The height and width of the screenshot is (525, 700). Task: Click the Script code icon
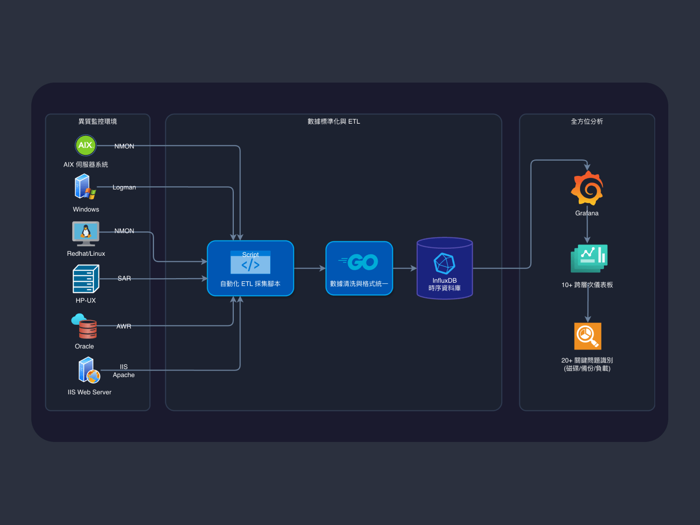(250, 263)
